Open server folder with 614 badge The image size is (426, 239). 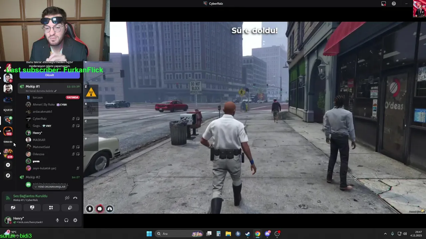[x=8, y=153]
